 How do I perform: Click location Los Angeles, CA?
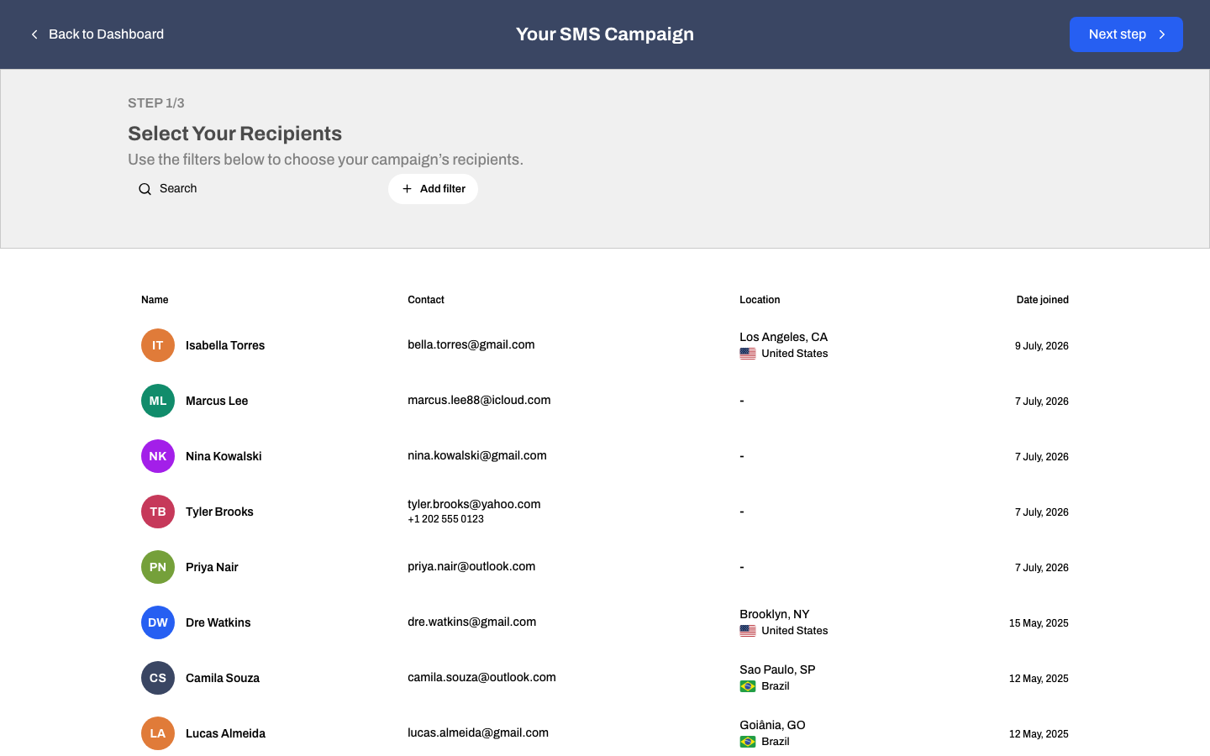[783, 337]
